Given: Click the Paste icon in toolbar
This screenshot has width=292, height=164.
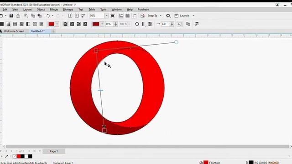Looking at the screenshot, I should point(40,15).
